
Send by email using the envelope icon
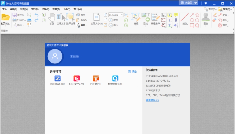(29, 15)
